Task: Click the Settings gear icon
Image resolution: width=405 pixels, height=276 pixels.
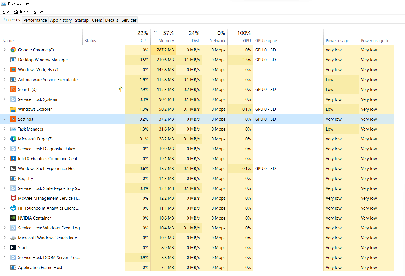Action: 13,119
